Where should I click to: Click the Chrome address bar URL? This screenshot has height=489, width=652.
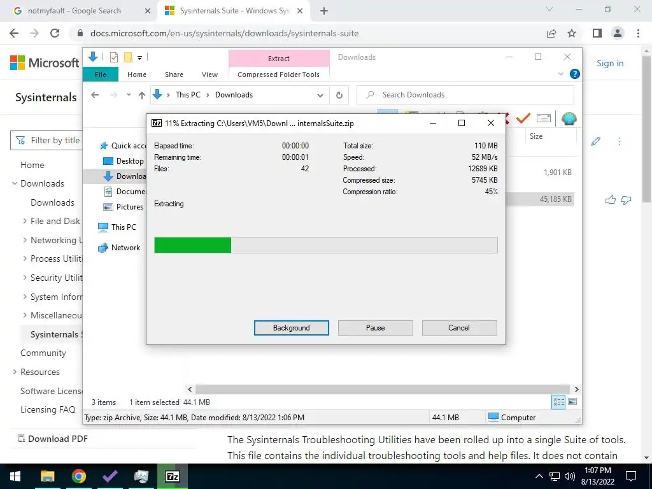tap(225, 33)
